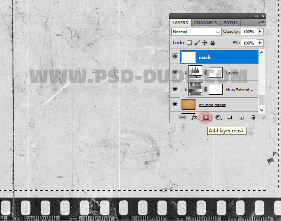
Task: Delete layer with trash icon
Action: coord(253,117)
